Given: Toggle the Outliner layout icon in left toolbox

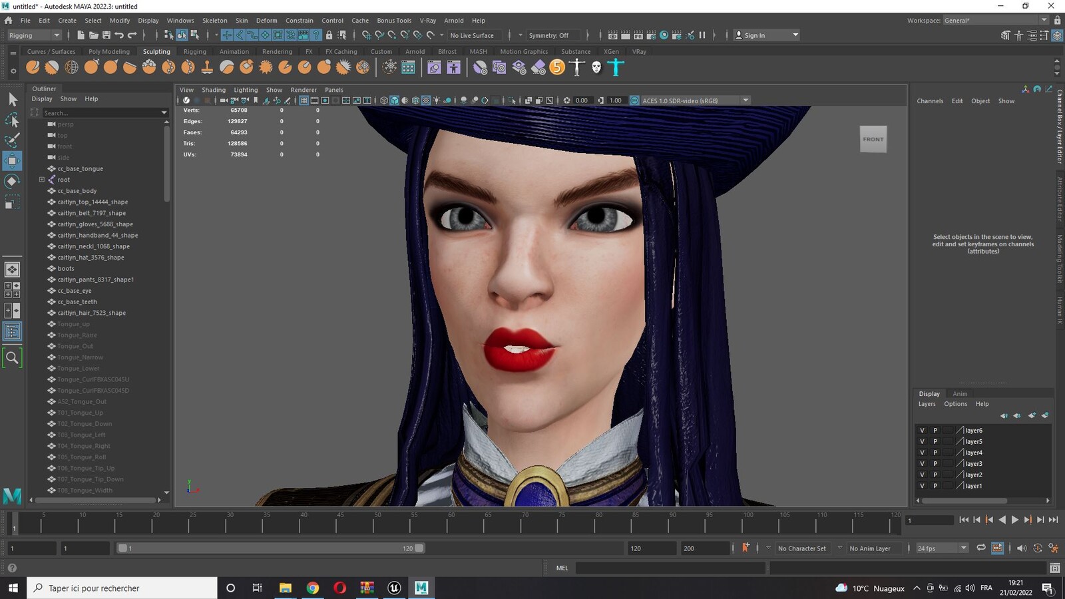Looking at the screenshot, I should (13, 331).
